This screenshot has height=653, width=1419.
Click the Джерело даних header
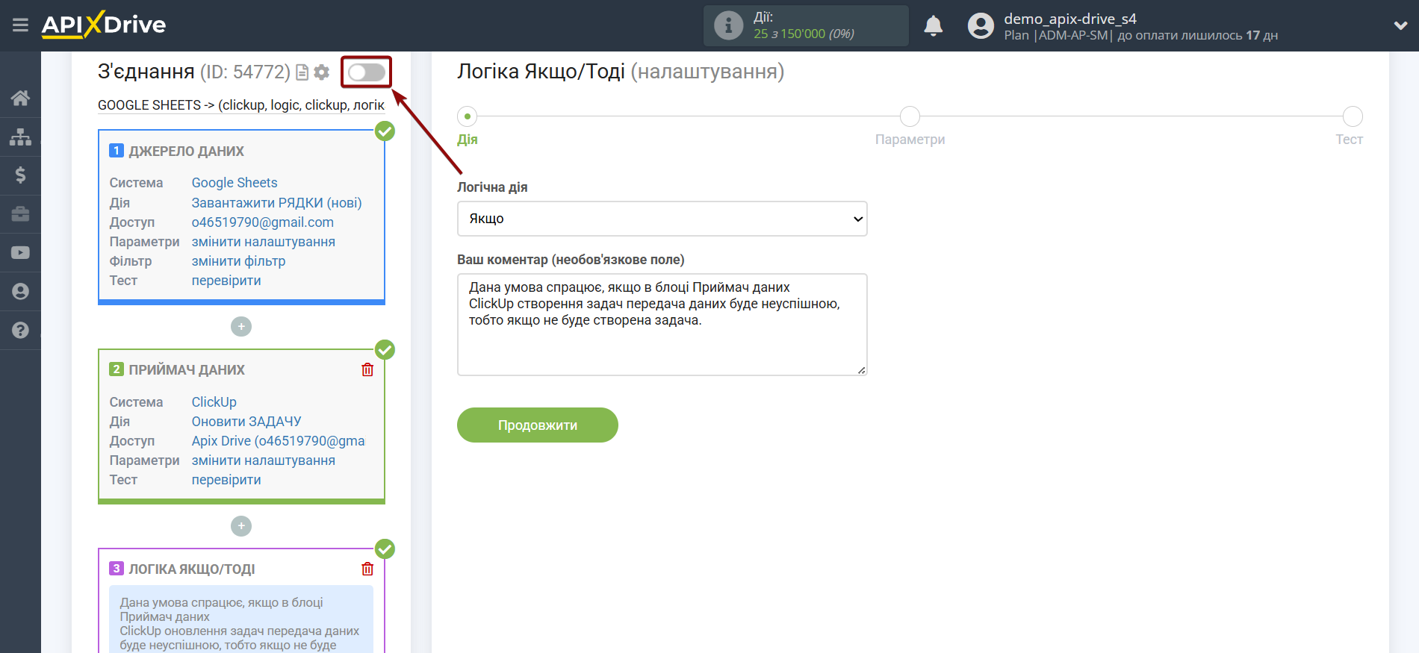coord(186,151)
